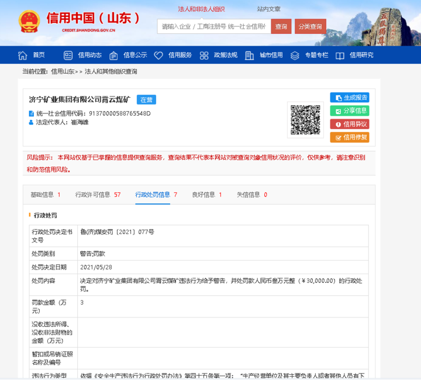Screen dimensions: 421x380
Task: Click the 信用动态 news icon
Action: [68, 56]
